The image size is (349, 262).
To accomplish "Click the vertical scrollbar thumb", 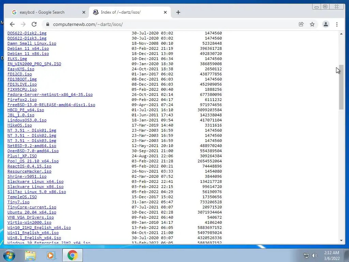I will click(341, 87).
